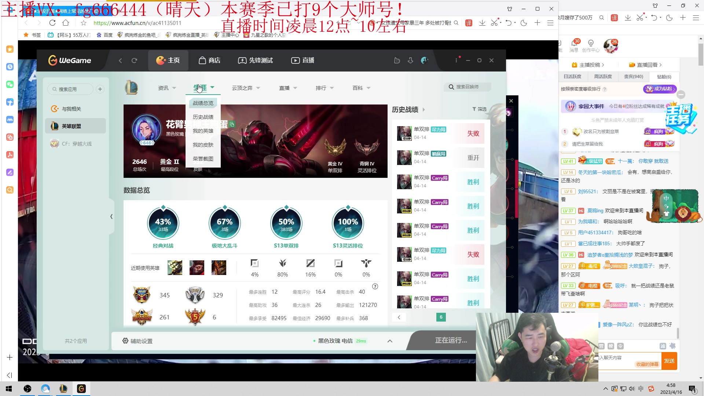
Task: Click the 搜索召唤师 search field
Action: [469, 87]
